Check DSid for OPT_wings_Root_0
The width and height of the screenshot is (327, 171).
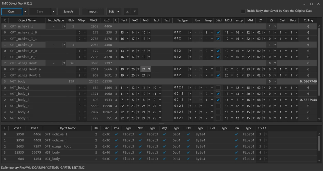click(x=218, y=69)
